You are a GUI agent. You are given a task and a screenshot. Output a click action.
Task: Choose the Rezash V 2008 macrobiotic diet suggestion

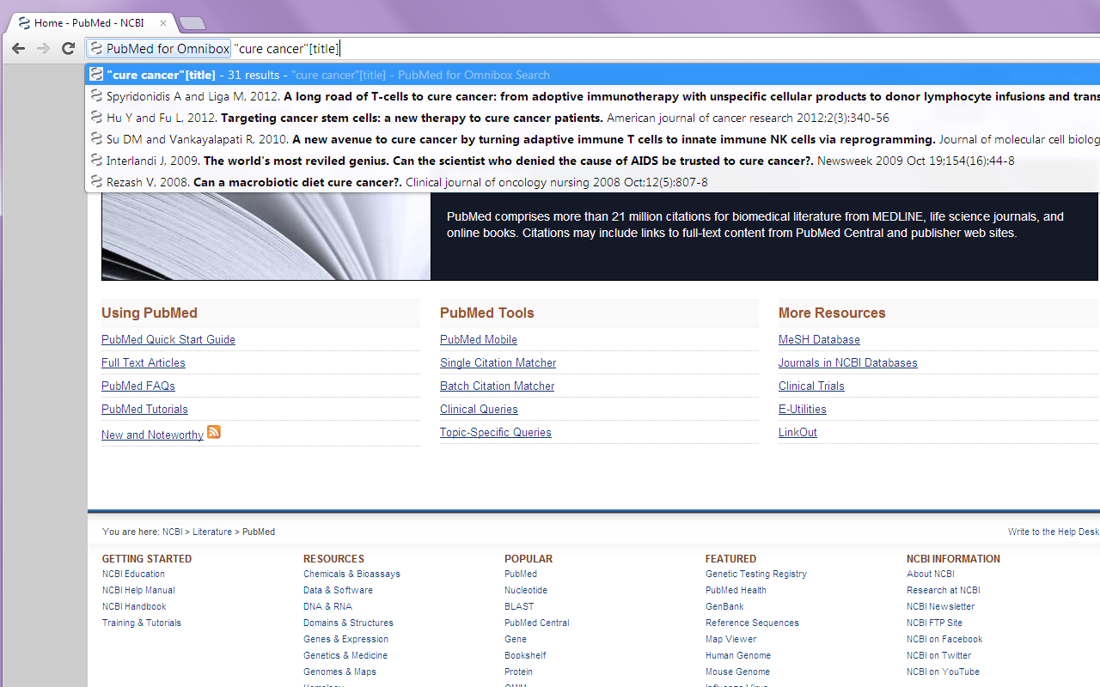point(593,182)
